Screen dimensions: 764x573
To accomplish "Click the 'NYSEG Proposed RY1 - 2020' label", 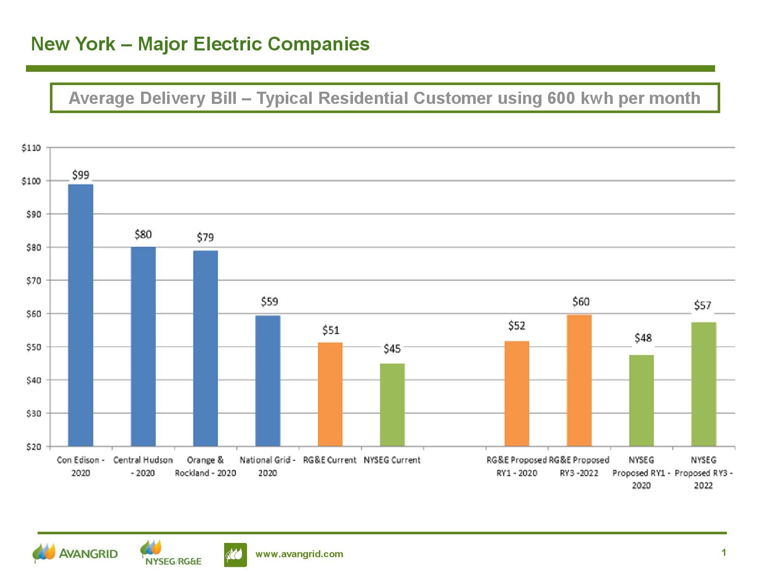I will coord(641,473).
